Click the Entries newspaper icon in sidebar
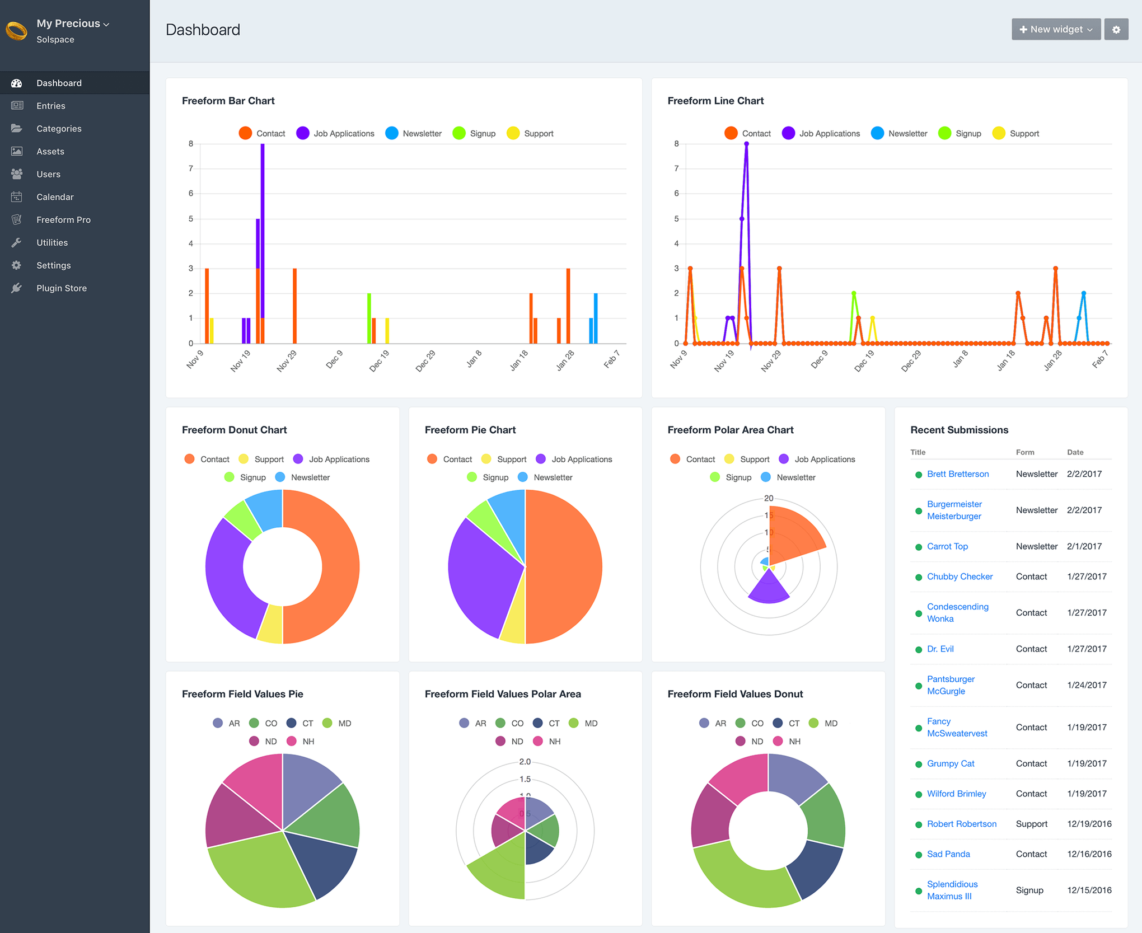This screenshot has height=933, width=1142. 16,105
